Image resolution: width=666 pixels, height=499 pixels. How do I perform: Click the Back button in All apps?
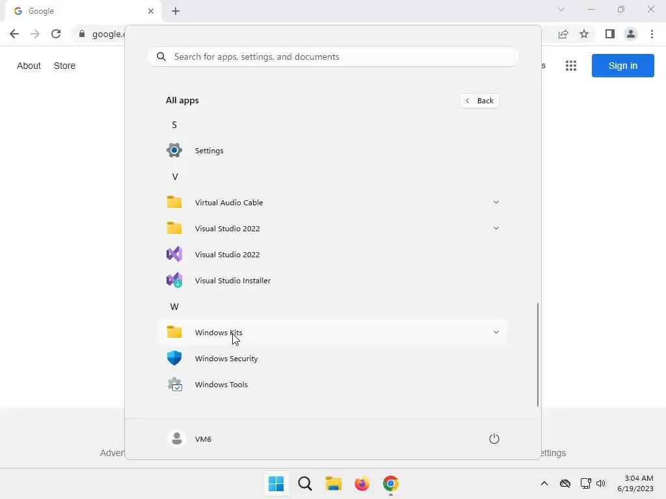pos(479,101)
